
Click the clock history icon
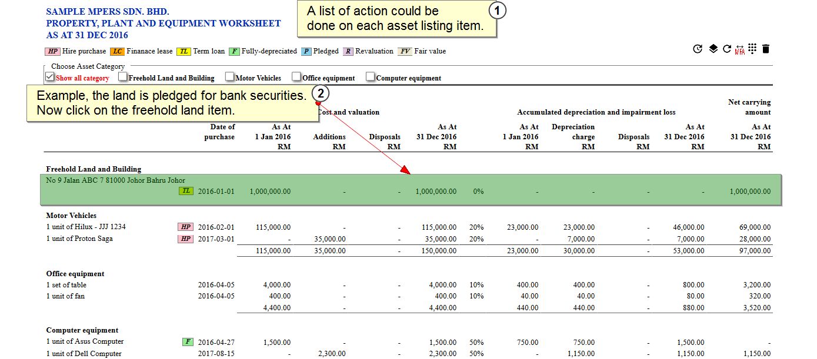pyautogui.click(x=698, y=49)
